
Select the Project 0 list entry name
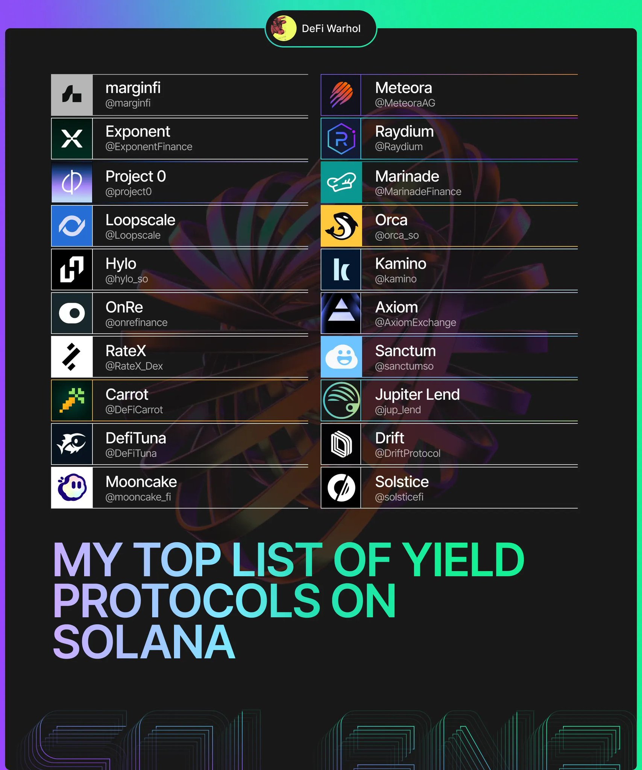pyautogui.click(x=136, y=176)
